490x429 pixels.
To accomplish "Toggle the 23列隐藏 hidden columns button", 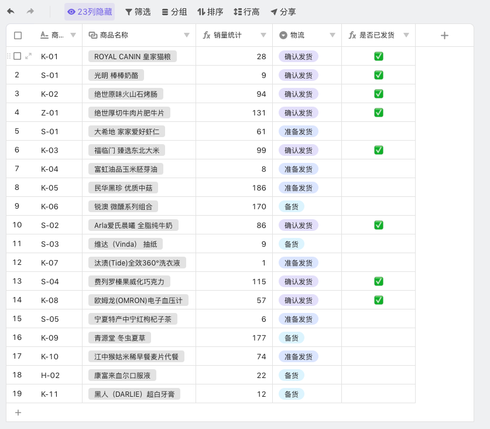I will [x=90, y=12].
